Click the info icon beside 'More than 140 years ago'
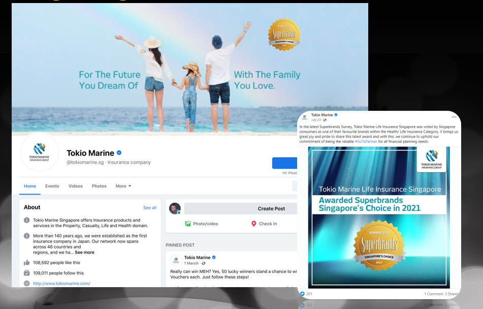 coord(27,236)
